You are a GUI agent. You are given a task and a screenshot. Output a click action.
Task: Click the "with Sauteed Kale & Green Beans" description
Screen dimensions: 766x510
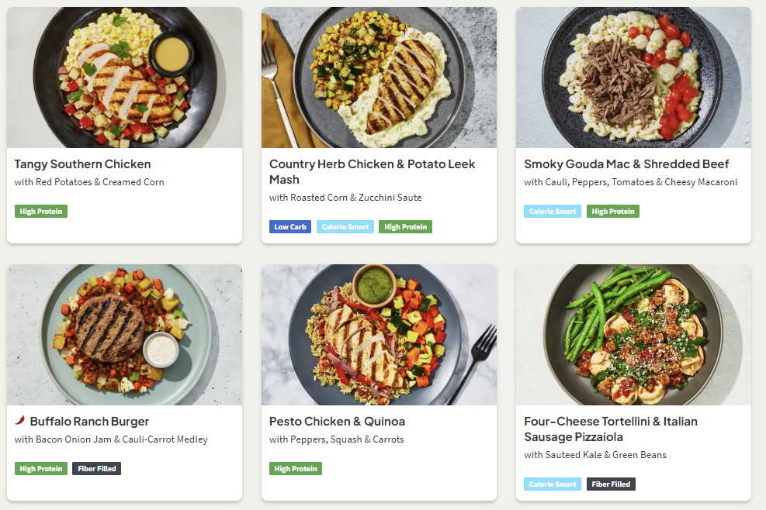(x=595, y=455)
